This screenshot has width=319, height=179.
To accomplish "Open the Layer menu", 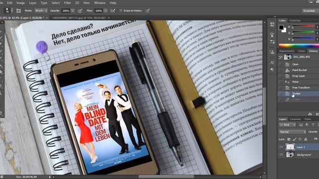I will point(33,3).
